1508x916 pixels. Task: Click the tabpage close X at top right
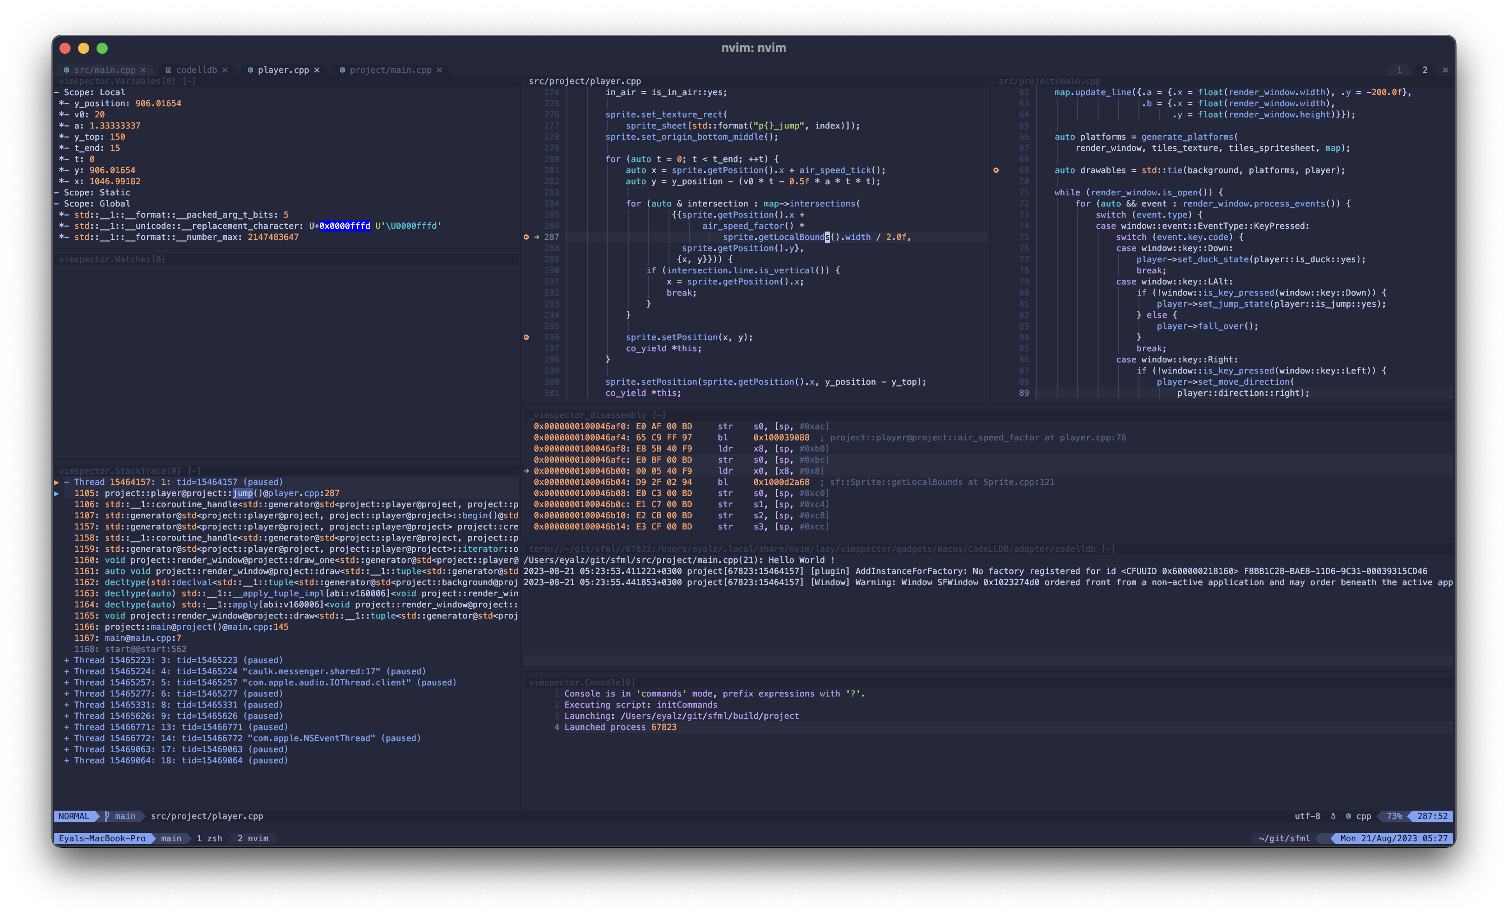tap(1445, 70)
